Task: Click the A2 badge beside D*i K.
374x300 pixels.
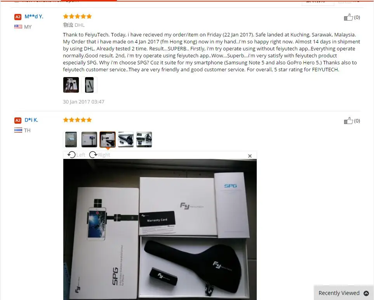Action: click(x=18, y=121)
